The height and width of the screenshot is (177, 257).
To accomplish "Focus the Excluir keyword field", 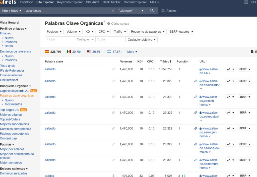I will coord(110,39).
